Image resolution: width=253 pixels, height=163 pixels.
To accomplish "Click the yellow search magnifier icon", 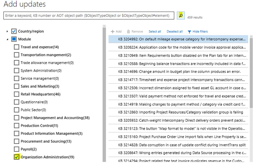I will click(x=181, y=16).
